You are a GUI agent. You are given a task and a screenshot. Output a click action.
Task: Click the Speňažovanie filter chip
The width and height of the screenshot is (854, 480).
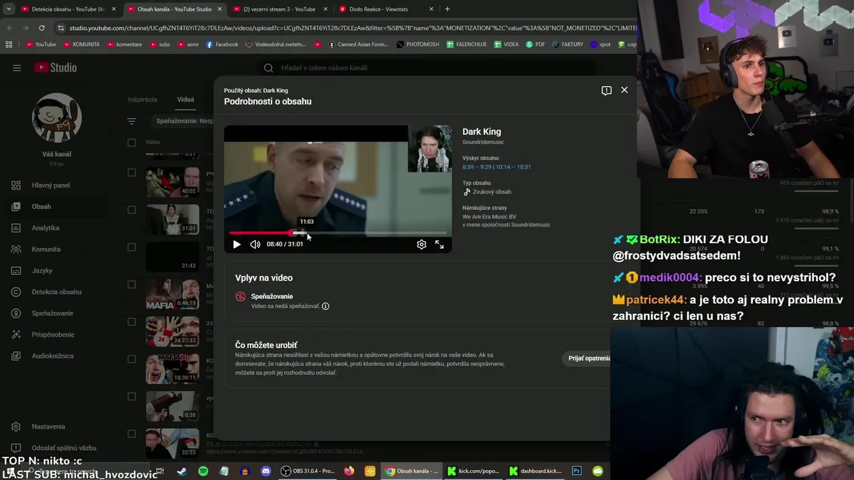click(x=183, y=121)
